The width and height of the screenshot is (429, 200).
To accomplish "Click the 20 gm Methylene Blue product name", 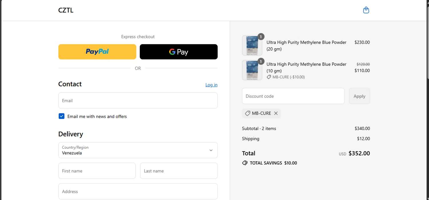I will point(306,45).
